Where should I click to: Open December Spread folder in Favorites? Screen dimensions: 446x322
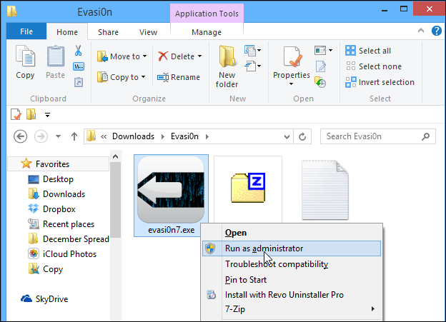[69, 239]
